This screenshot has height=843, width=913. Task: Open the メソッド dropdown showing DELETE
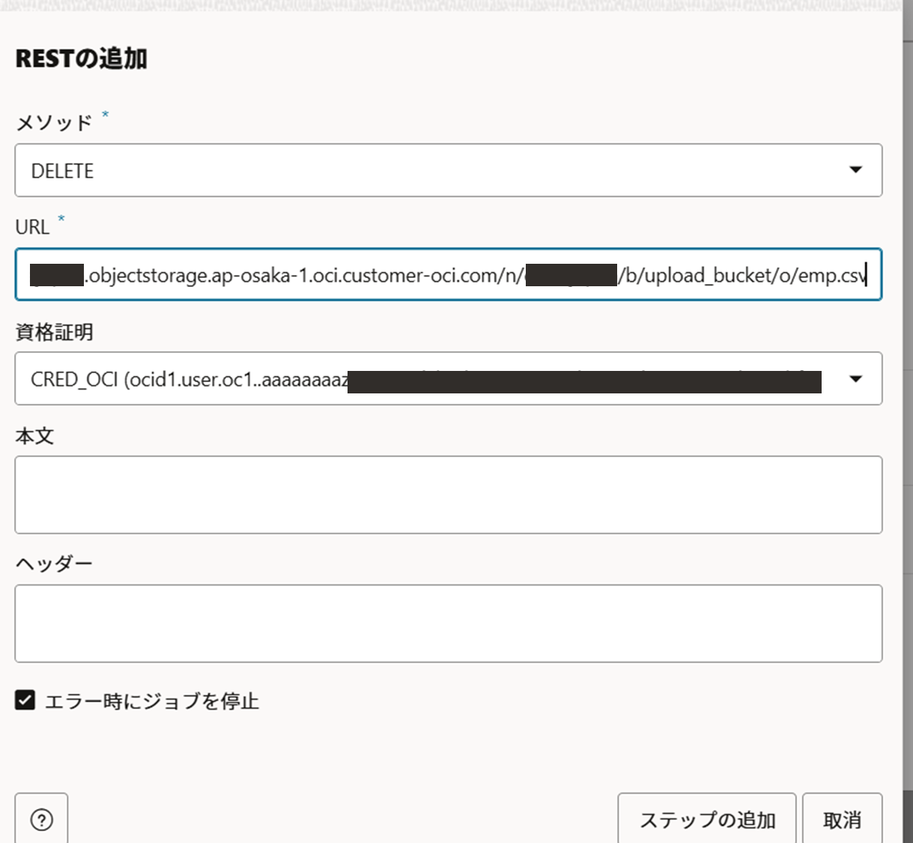[x=448, y=171]
